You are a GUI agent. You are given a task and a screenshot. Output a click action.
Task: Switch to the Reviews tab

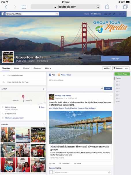pyautogui.click(x=37, y=68)
